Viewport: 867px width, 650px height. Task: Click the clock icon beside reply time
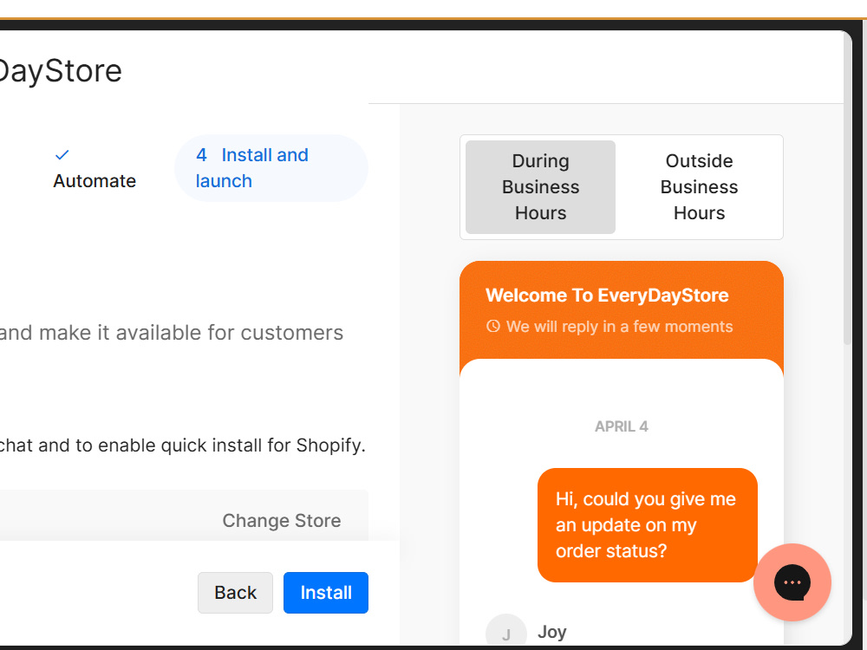coord(492,326)
